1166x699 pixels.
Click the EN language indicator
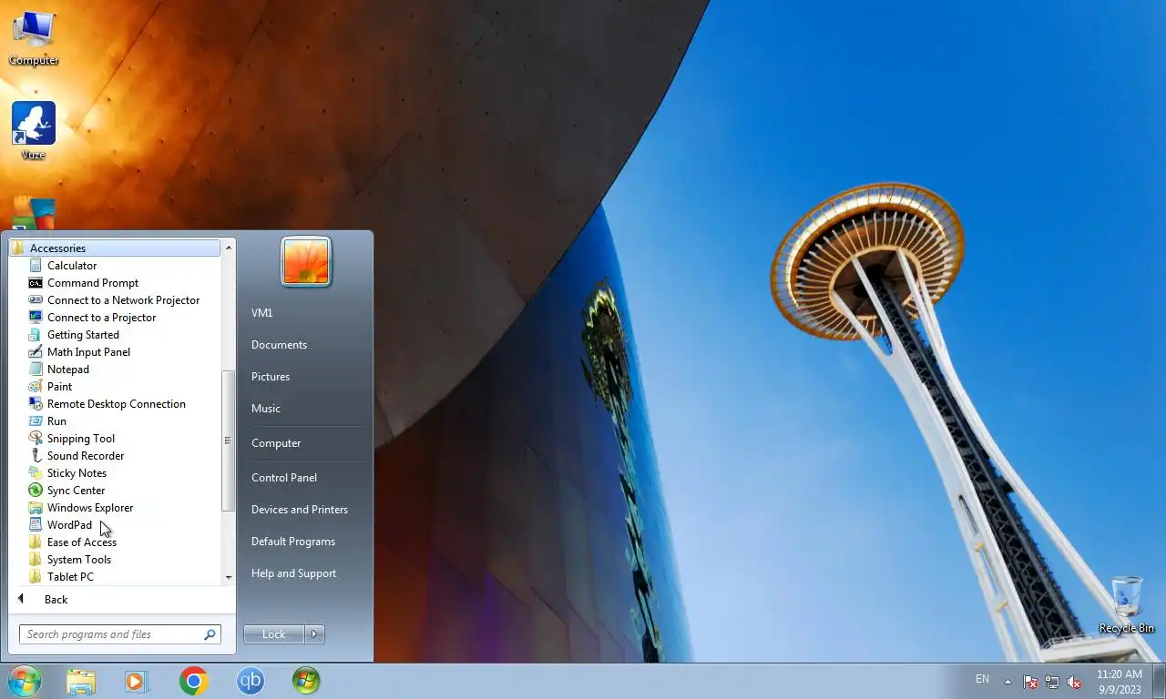pyautogui.click(x=982, y=679)
